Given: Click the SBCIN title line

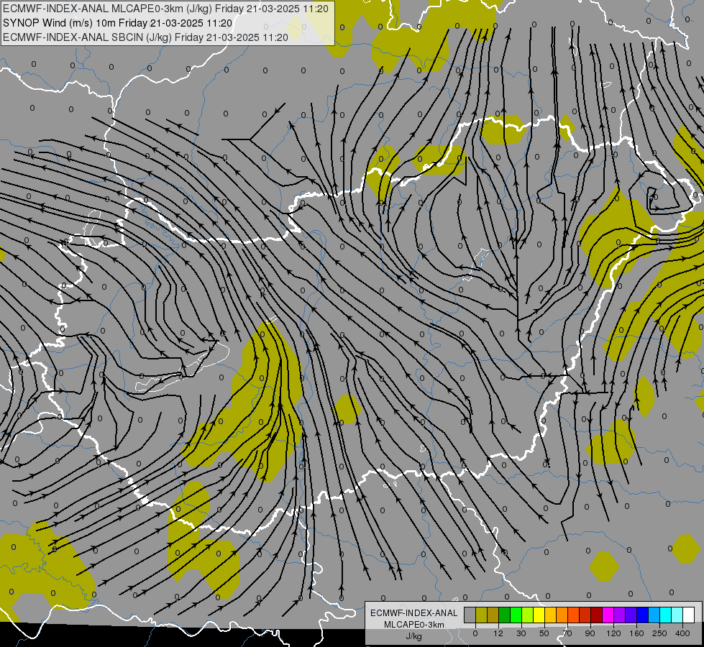Looking at the screenshot, I should [145, 37].
